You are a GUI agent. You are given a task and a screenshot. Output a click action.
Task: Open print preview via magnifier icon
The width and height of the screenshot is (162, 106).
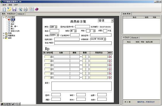click(x=20, y=9)
